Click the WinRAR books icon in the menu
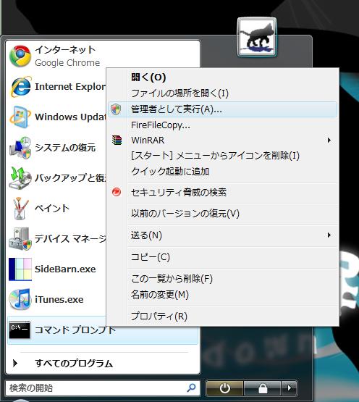359x402 pixels. click(x=117, y=141)
